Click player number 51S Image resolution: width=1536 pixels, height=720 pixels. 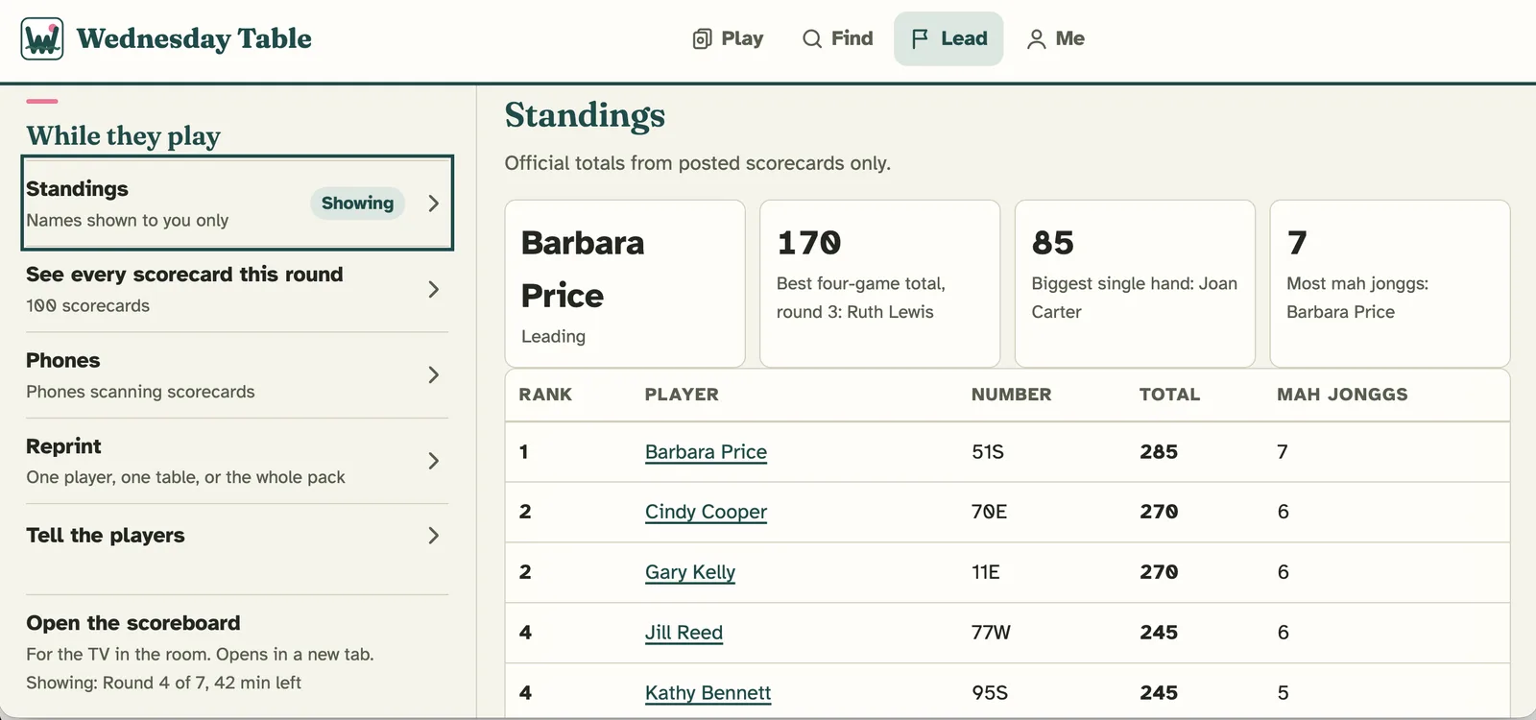click(x=988, y=452)
